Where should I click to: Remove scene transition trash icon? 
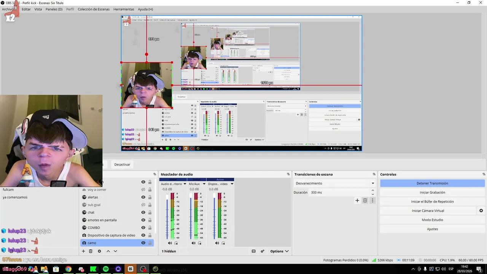tap(365, 201)
